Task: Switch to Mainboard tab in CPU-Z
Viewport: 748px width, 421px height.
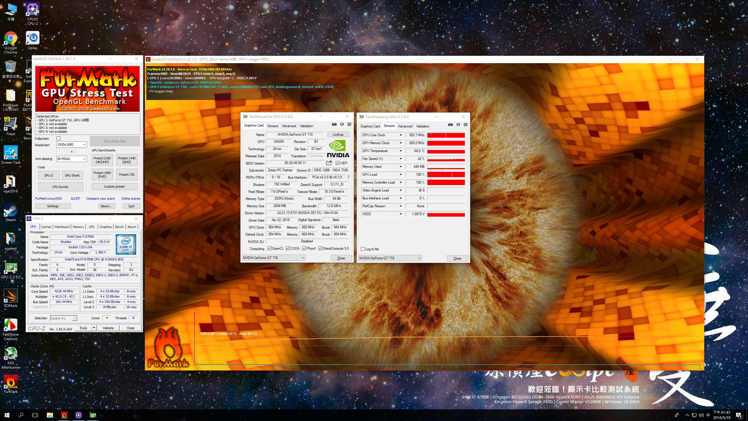Action: coord(62,227)
